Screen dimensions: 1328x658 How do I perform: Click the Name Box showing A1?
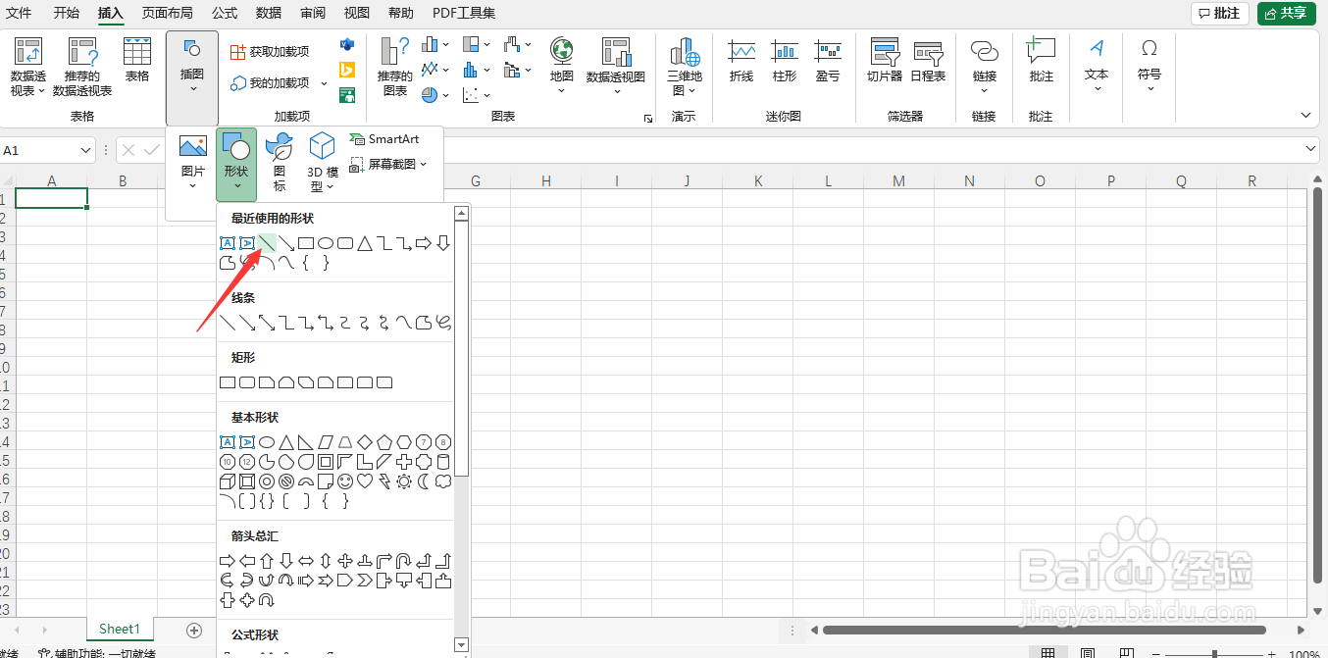46,150
